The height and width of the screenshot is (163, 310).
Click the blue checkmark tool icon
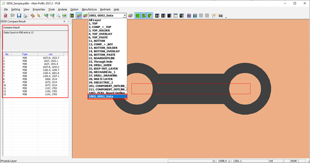195,16
